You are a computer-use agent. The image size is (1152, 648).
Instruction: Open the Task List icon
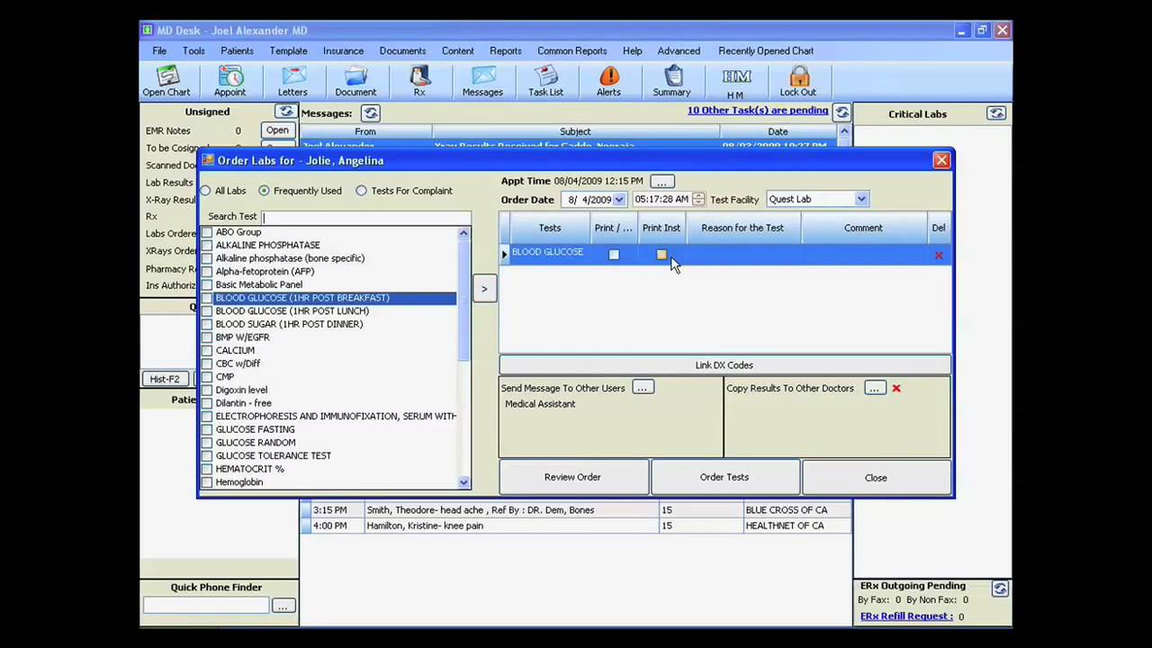pos(545,81)
